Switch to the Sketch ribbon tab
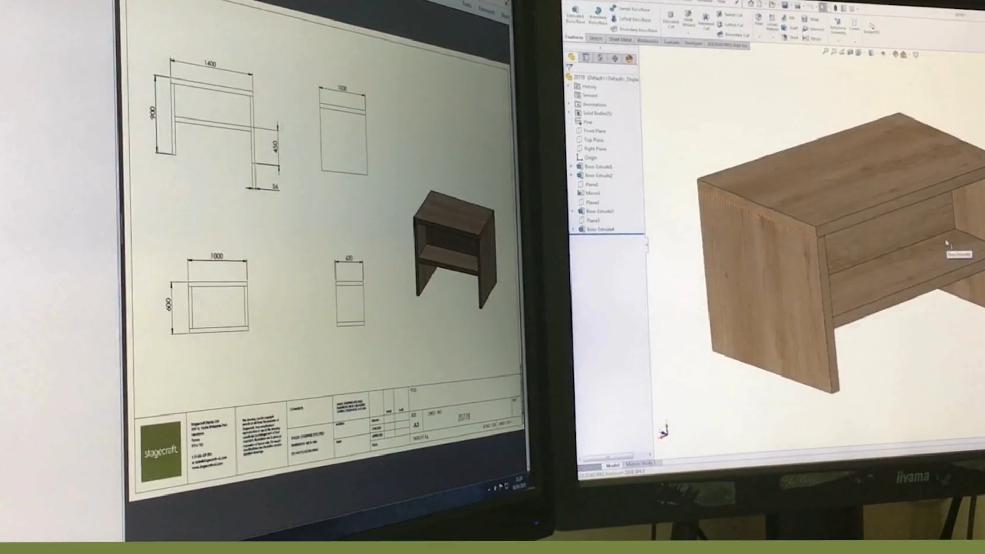Screen dimensions: 985x554 [597, 38]
